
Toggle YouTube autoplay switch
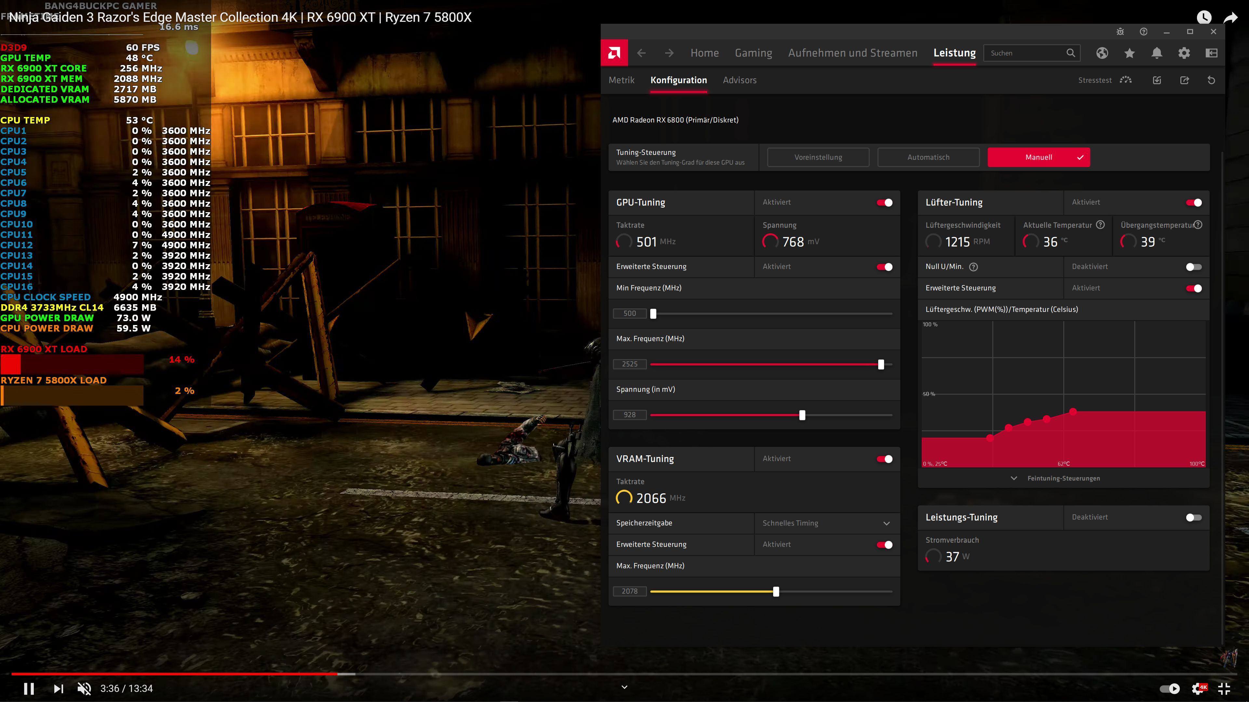click(1170, 688)
